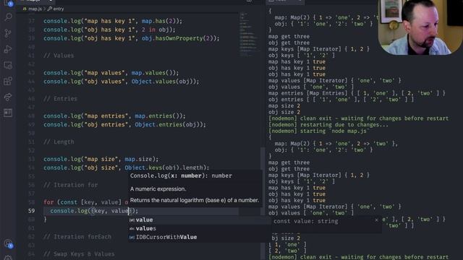Click the 'entry' breadcrumb

(x=58, y=9)
